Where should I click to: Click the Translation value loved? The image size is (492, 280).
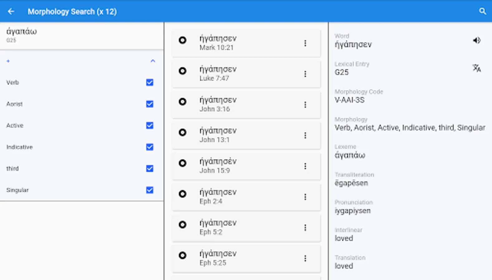click(x=344, y=266)
